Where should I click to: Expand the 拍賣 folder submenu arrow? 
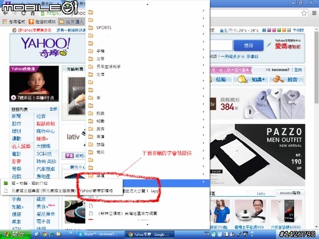[204, 112]
